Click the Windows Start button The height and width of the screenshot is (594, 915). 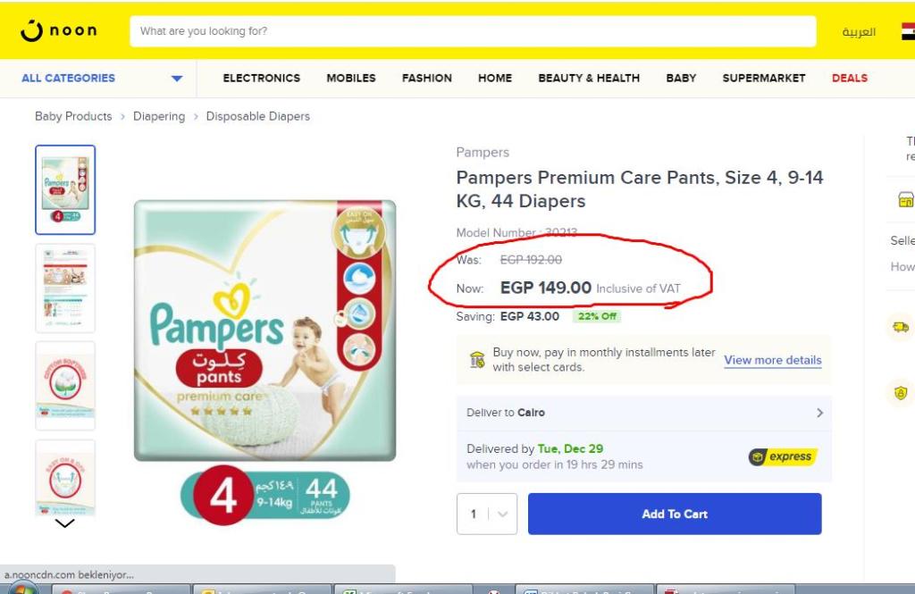(x=22, y=590)
